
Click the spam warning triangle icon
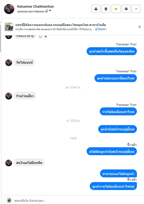tap(96, 9)
